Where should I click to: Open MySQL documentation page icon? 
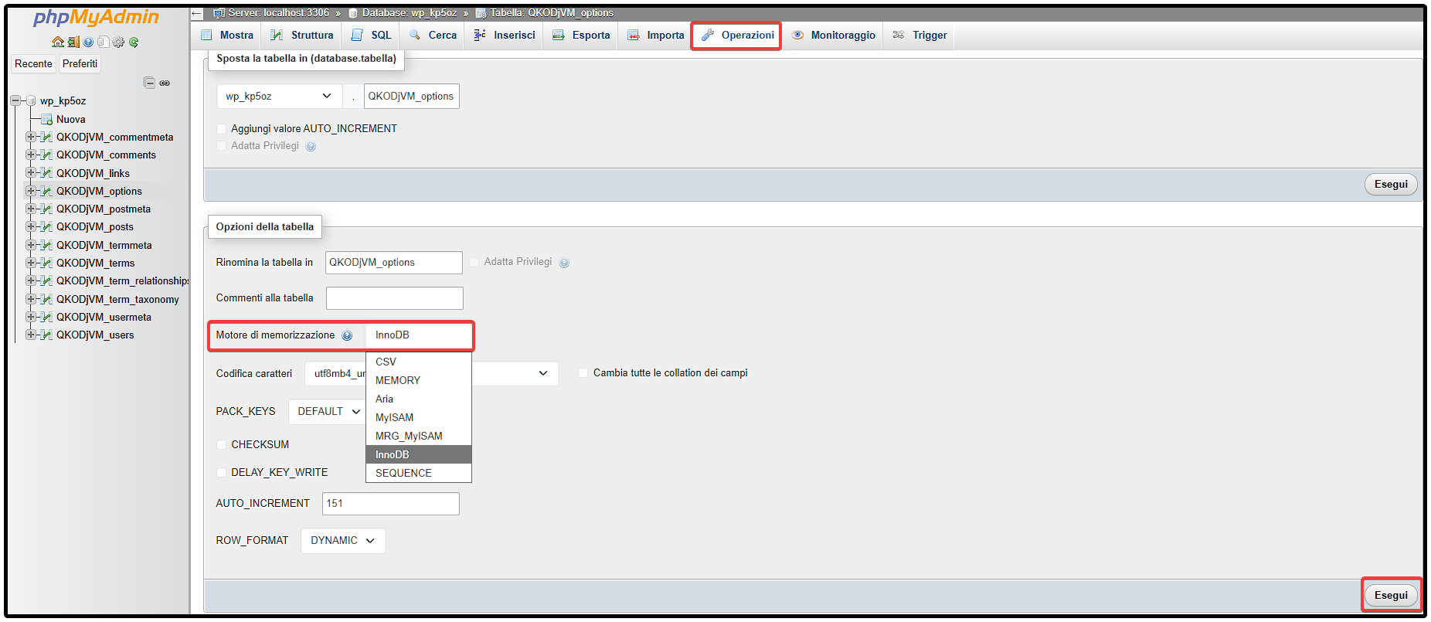(103, 42)
